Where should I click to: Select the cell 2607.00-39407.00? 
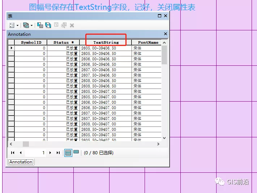tap(106, 113)
